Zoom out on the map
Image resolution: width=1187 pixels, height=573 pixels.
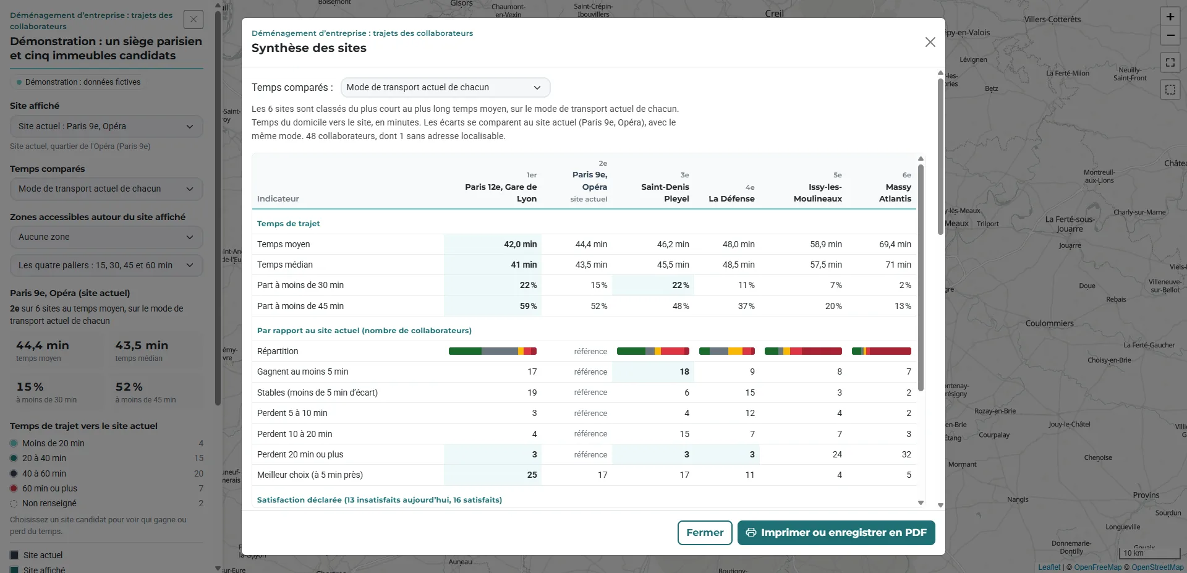pyautogui.click(x=1170, y=35)
